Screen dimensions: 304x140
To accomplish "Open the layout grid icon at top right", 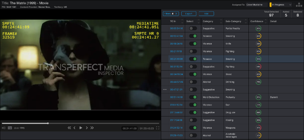I will [x=299, y=5].
